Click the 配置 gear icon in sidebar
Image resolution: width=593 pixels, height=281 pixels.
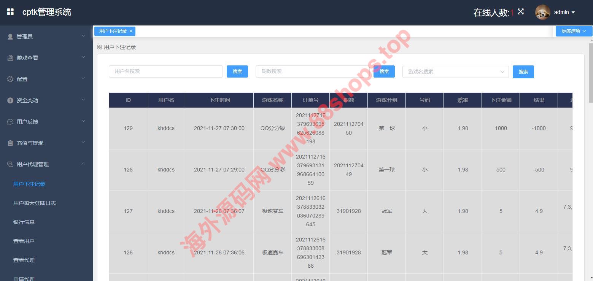(x=10, y=79)
